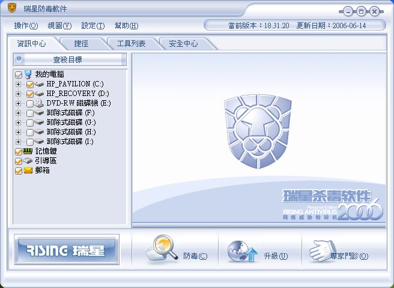The image size is (394, 288).
Task: Uncheck the 郵箱 mailbox checkbox
Action: click(x=19, y=171)
